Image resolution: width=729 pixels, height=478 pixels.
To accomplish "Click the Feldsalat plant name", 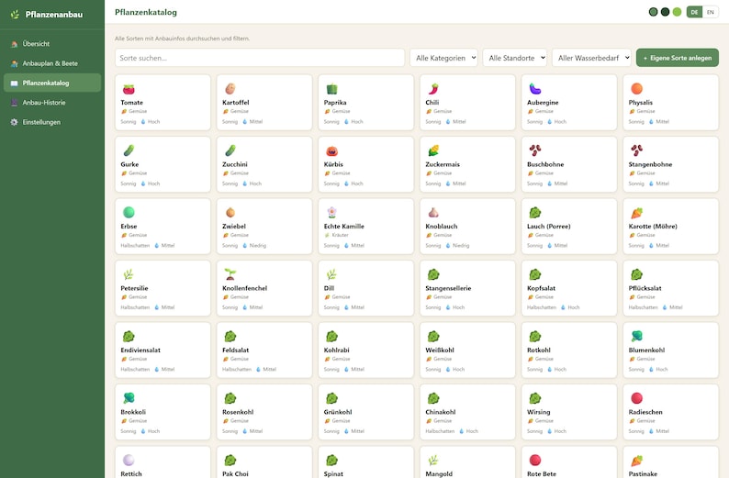I will coord(235,350).
